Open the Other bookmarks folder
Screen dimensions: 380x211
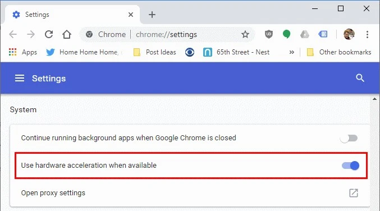[x=339, y=52]
